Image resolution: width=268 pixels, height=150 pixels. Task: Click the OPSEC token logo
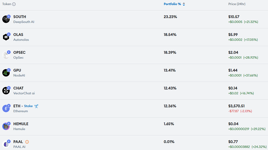click(6, 55)
